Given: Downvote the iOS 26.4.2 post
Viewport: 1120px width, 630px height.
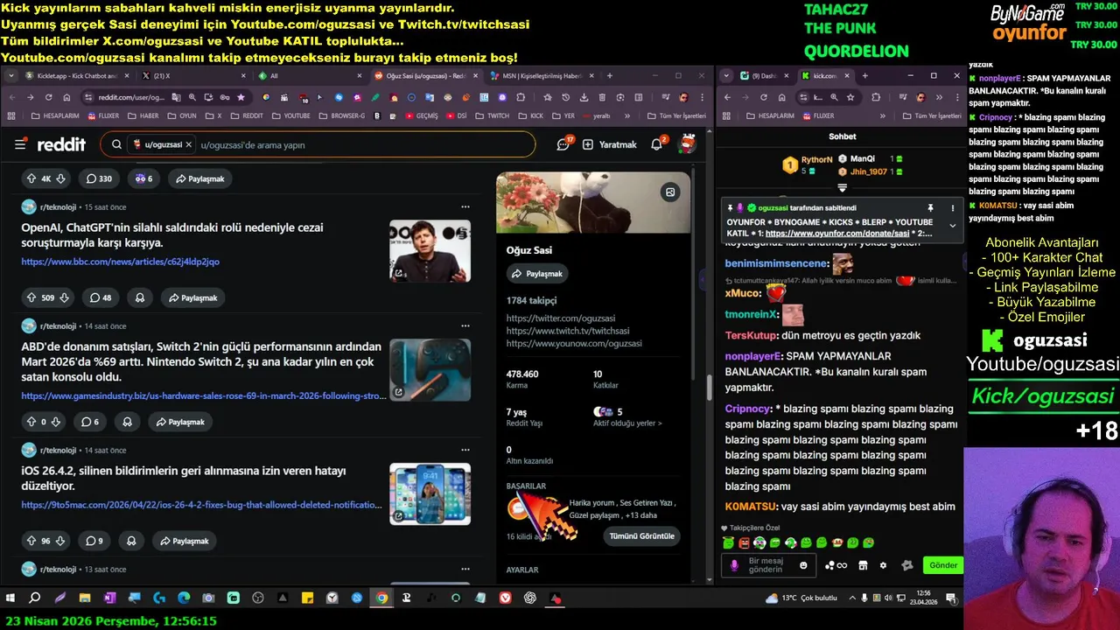Looking at the screenshot, I should [x=60, y=541].
